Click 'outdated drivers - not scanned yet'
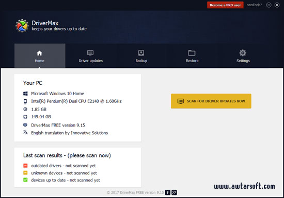Image resolution: width=284 pixels, height=198 pixels. (64, 166)
